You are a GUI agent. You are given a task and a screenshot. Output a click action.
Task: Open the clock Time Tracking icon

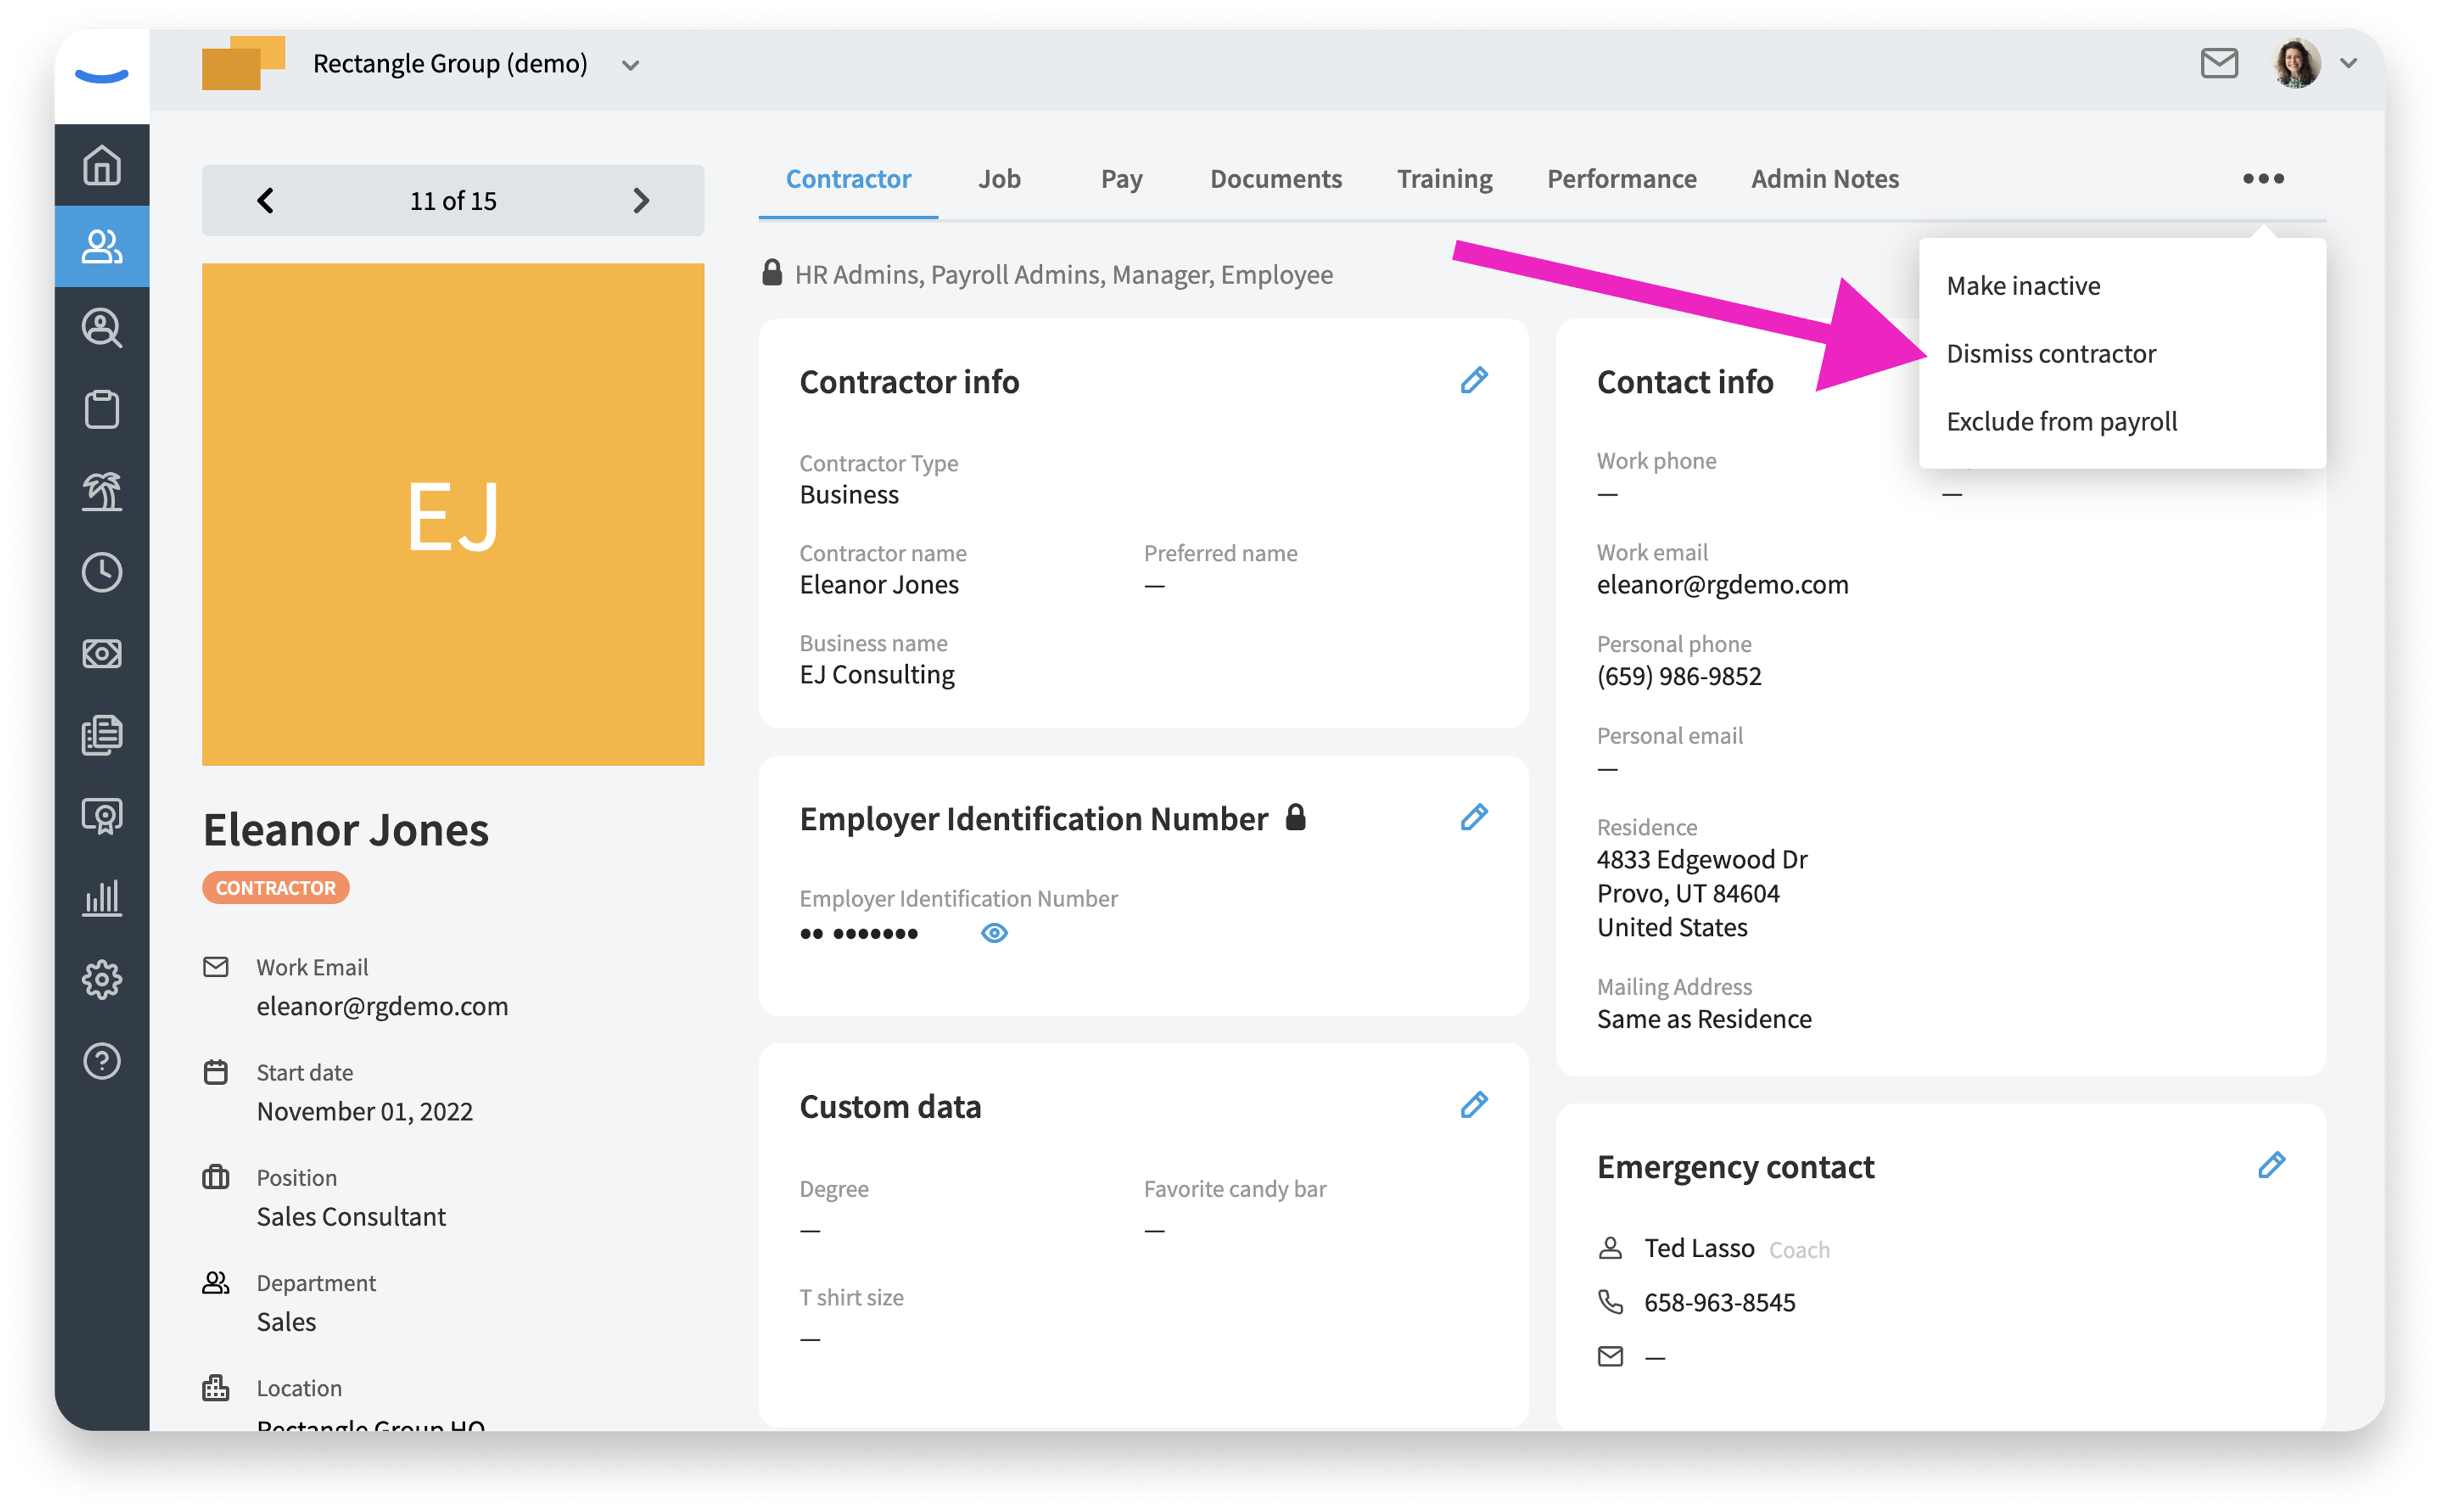tap(102, 572)
